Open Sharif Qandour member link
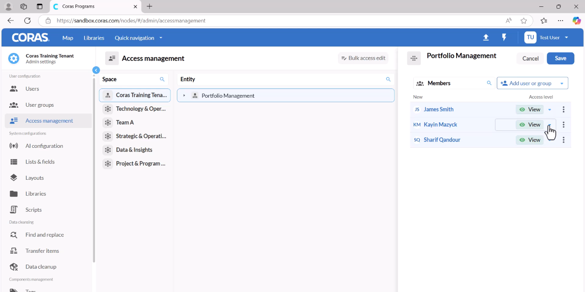 (x=442, y=140)
